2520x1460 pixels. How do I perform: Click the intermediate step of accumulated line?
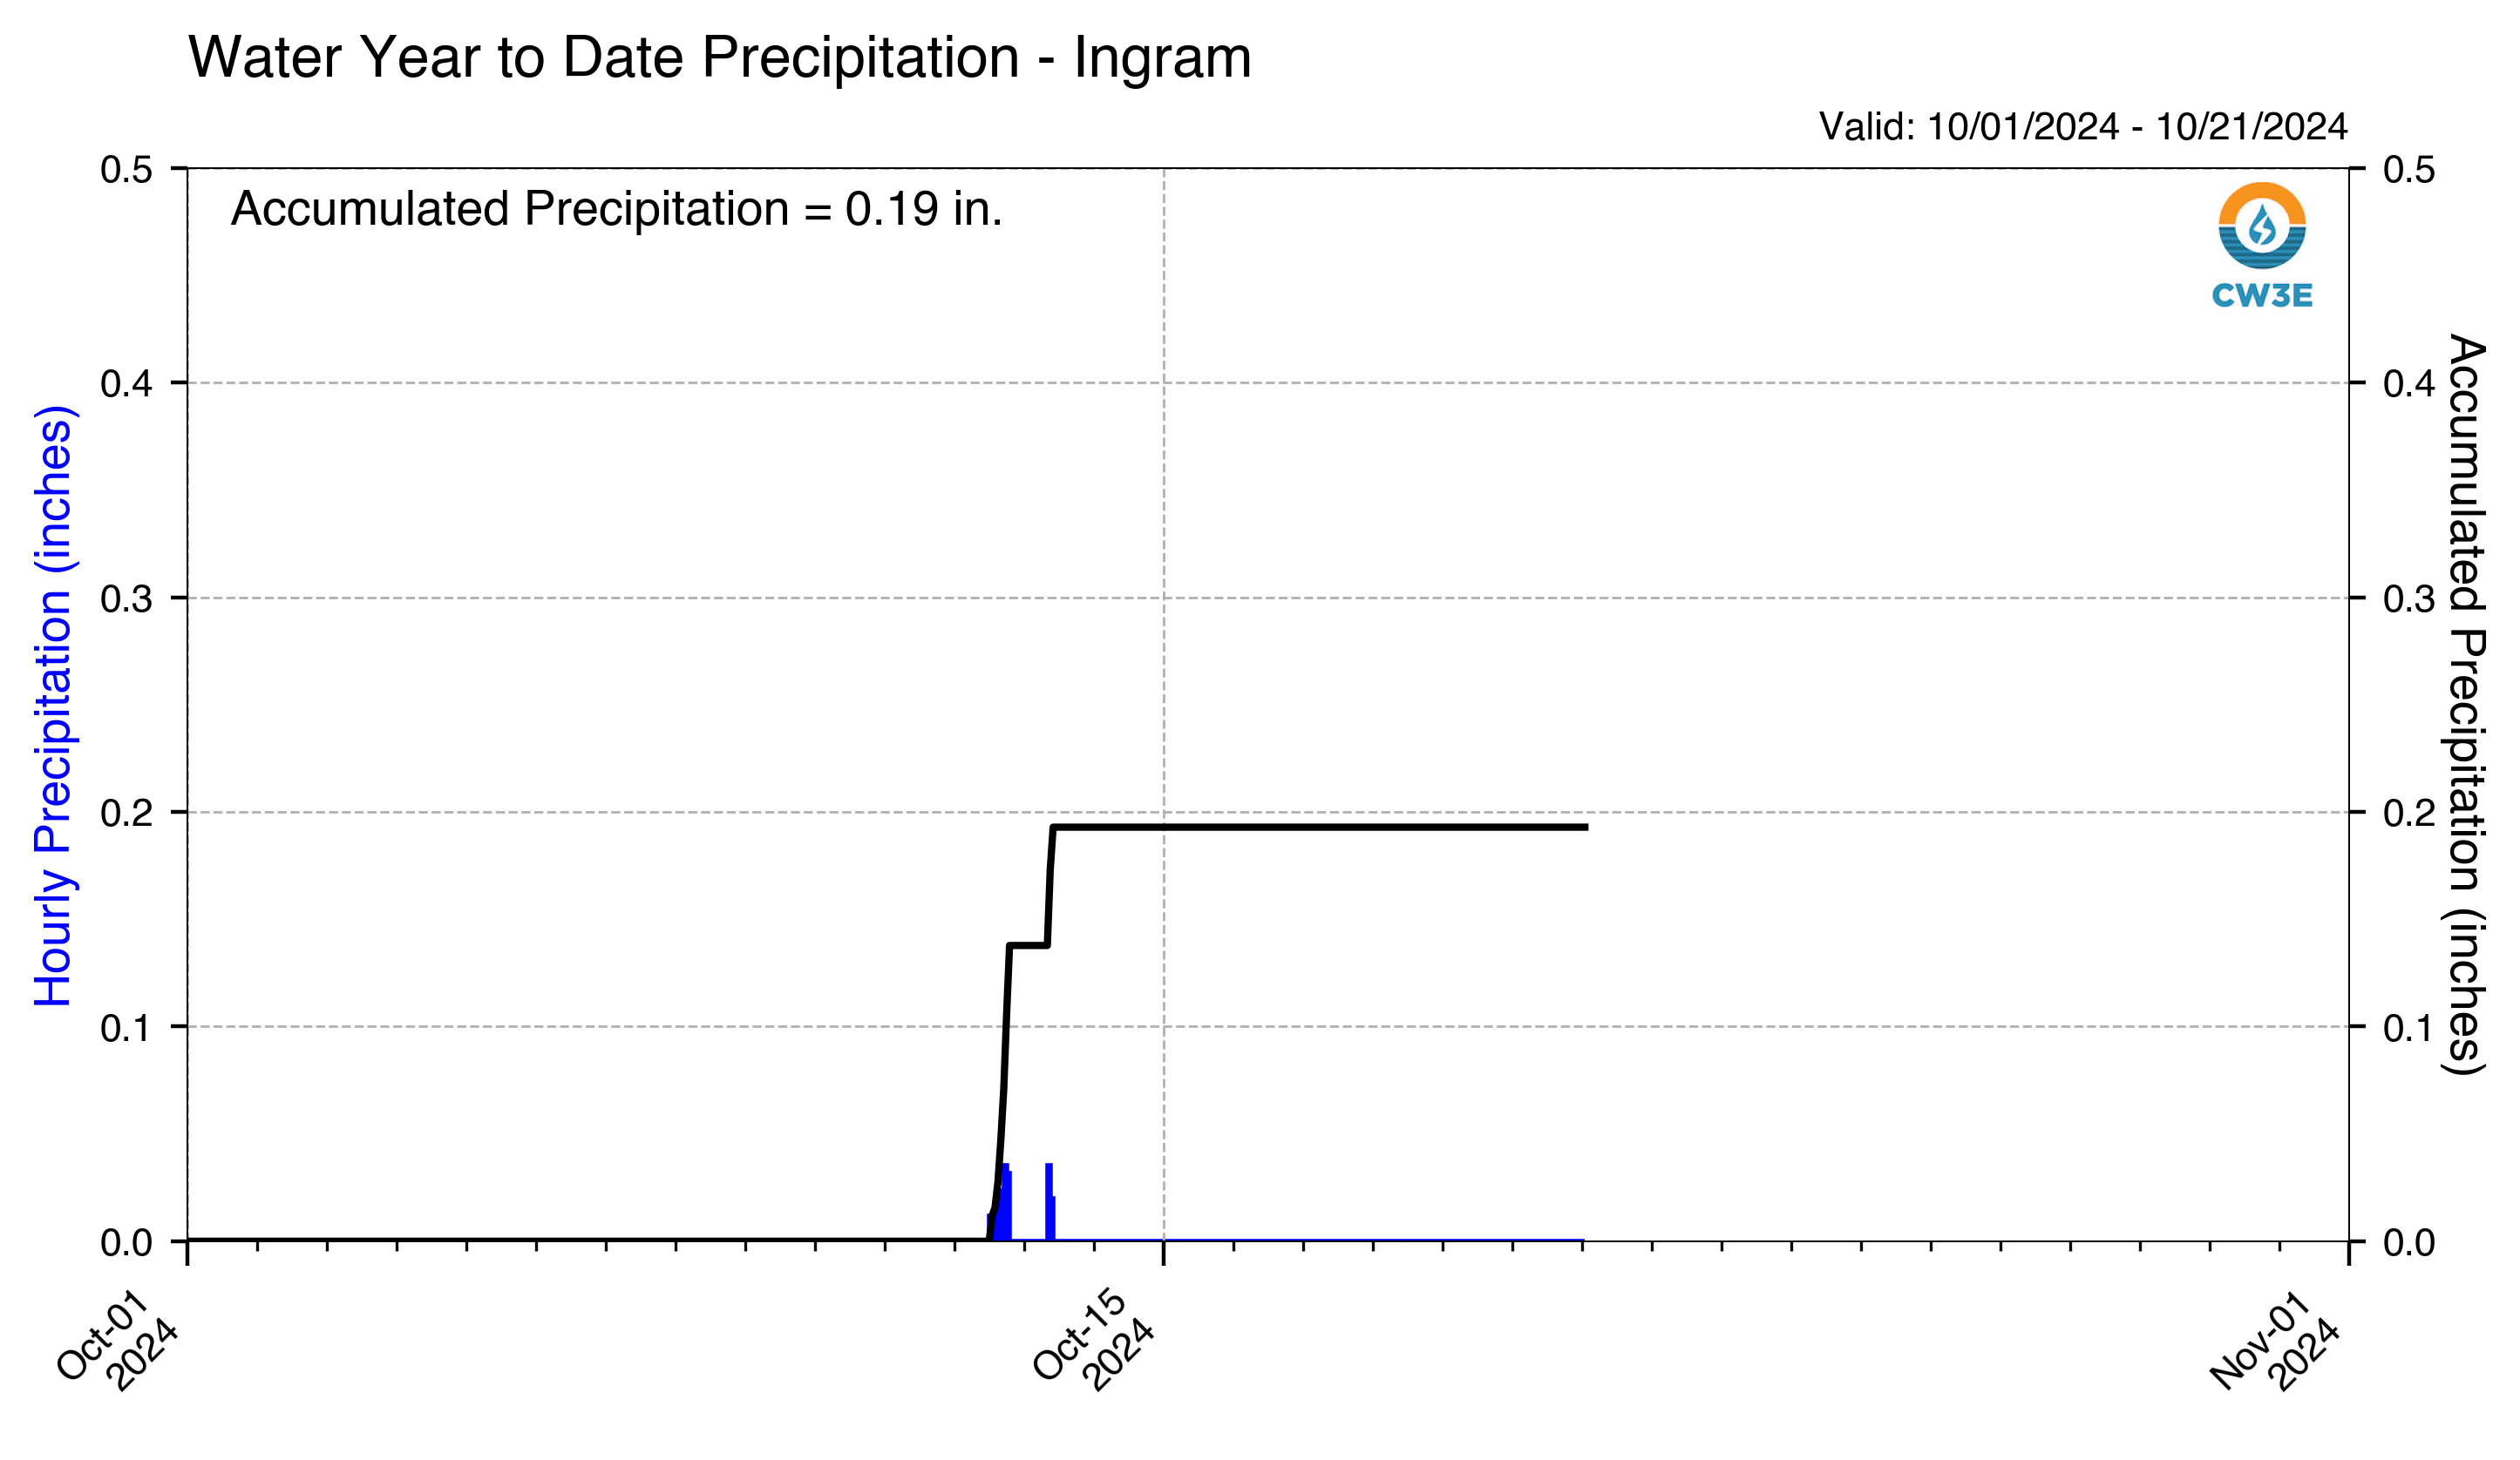1028,944
